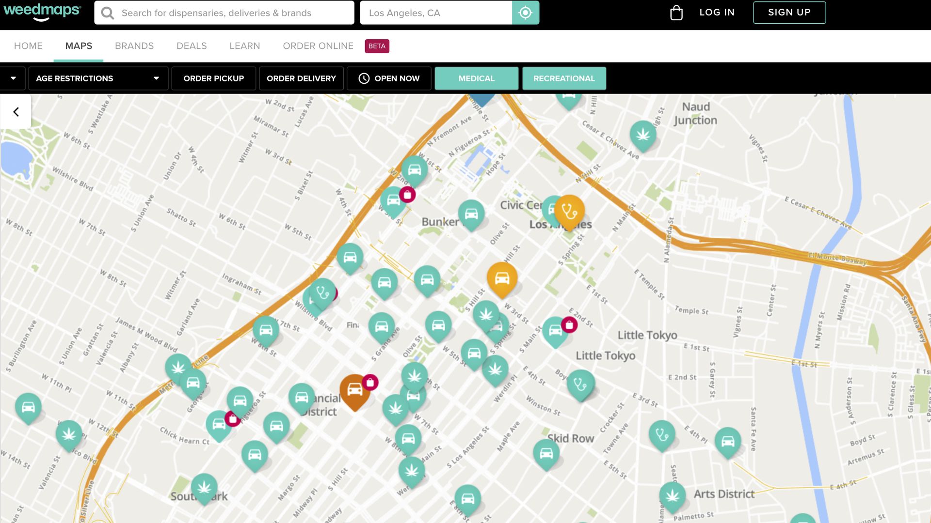
Task: Click the orange delivery pin in Financial District
Action: click(354, 390)
